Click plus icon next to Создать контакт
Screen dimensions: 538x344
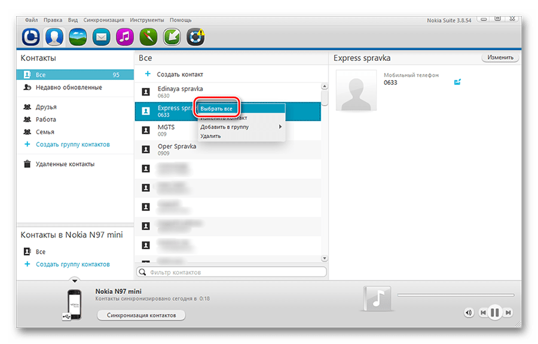148,73
